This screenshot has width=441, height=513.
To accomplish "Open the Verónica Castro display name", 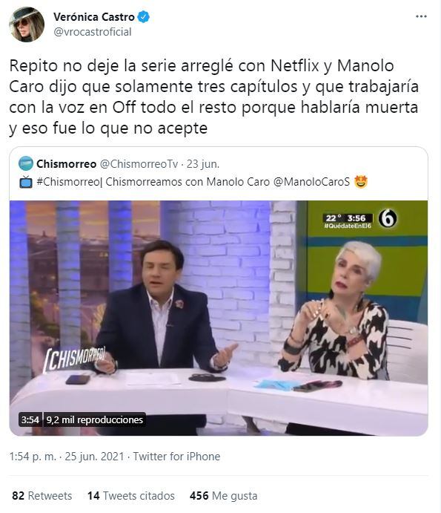I will (94, 16).
